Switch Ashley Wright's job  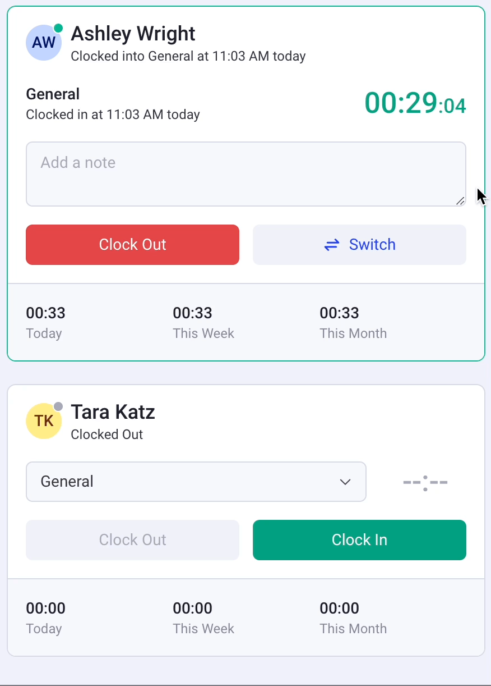[x=359, y=245]
